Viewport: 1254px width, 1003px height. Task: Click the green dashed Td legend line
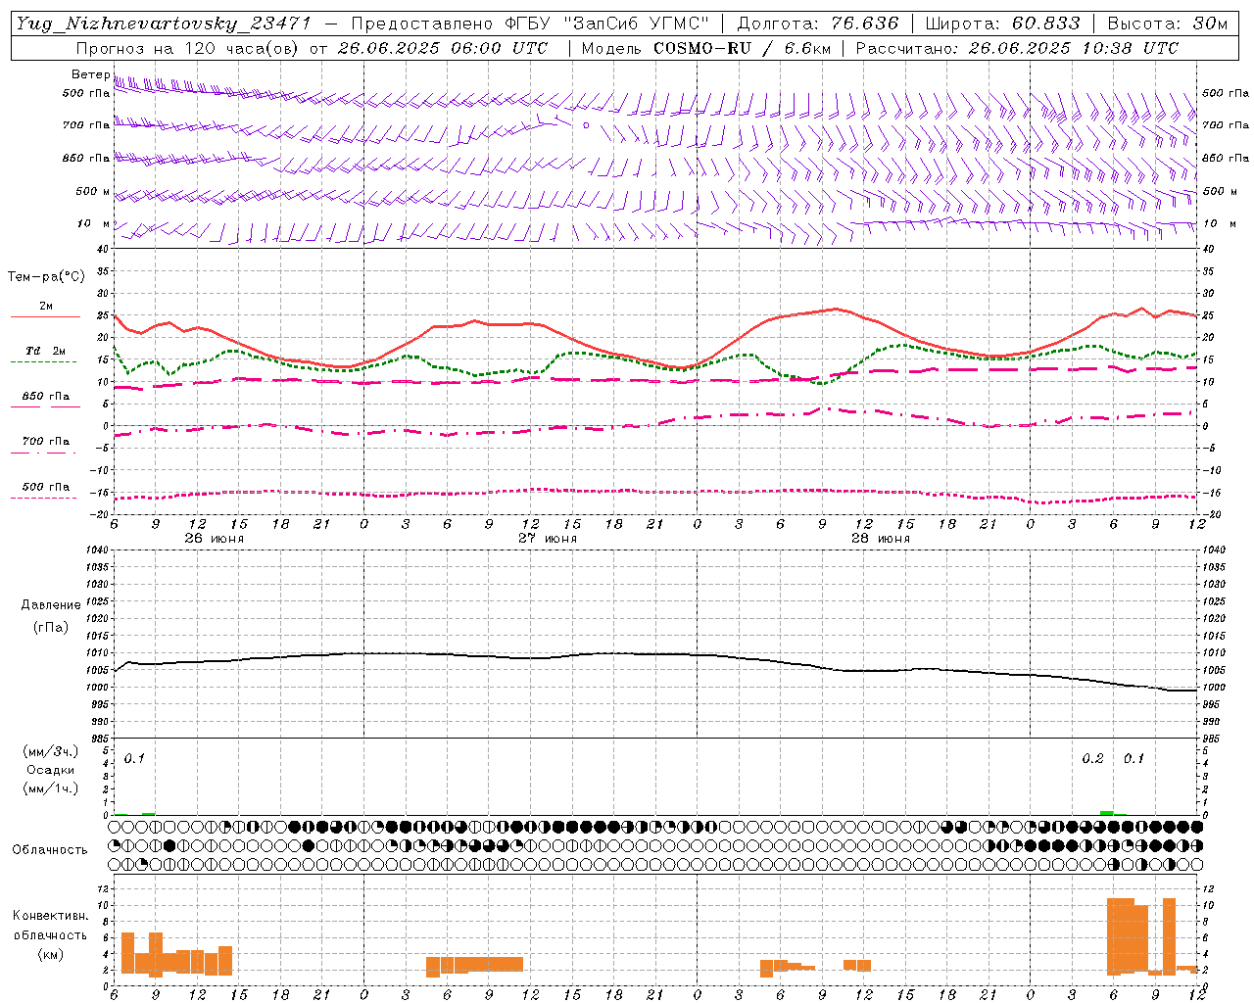[x=43, y=362]
